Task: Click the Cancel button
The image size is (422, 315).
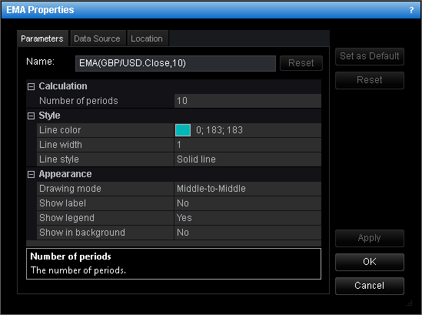Action: (x=370, y=286)
